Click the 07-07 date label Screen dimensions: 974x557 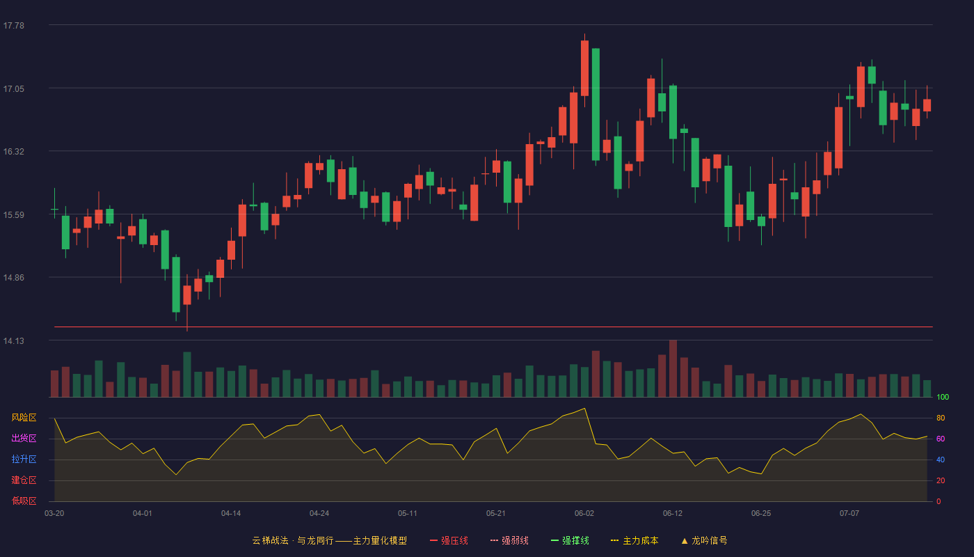pyautogui.click(x=849, y=513)
